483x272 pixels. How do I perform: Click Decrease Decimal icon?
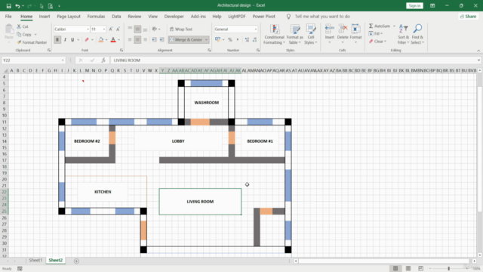[254, 40]
